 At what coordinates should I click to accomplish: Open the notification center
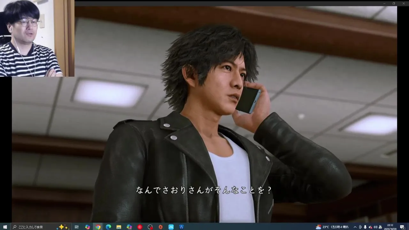(x=402, y=227)
